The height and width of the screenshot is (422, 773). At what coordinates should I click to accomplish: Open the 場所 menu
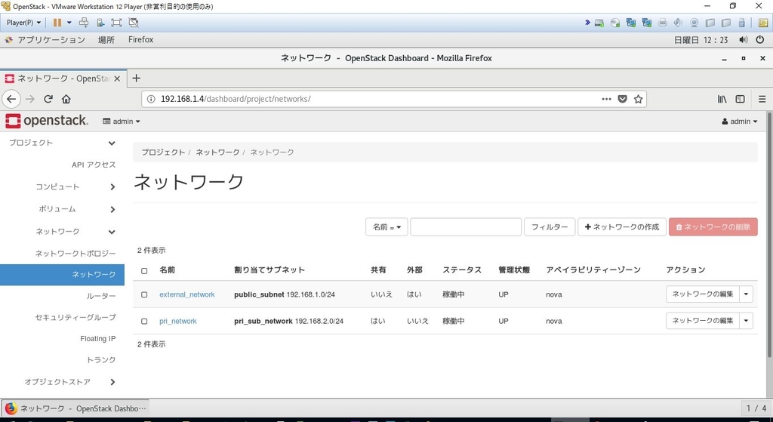click(x=106, y=40)
